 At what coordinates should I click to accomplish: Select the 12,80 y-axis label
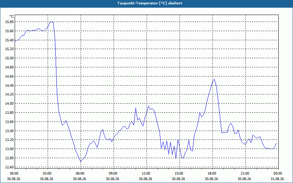point(10,158)
